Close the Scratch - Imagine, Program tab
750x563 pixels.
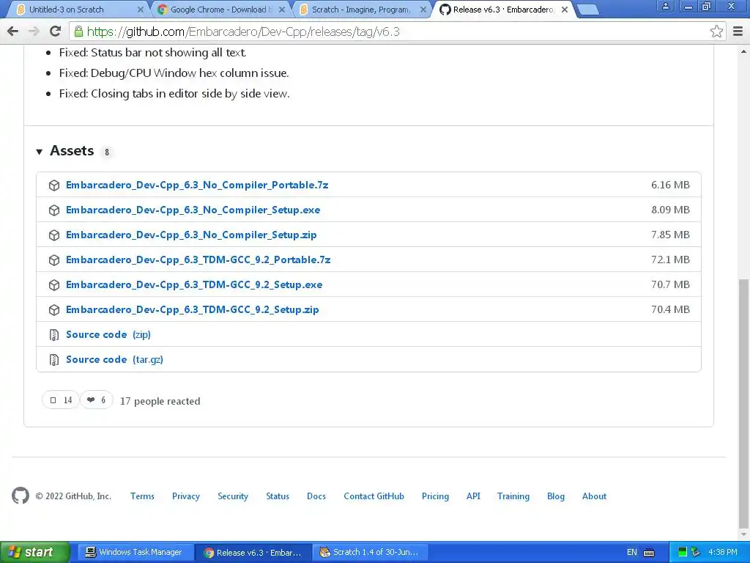(423, 10)
